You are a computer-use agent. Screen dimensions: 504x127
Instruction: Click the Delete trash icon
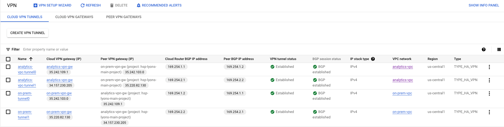pos(112,5)
